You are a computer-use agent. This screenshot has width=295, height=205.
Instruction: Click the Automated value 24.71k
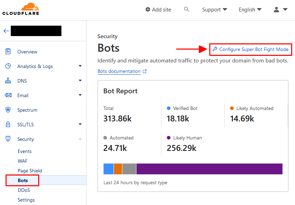[x=115, y=148]
